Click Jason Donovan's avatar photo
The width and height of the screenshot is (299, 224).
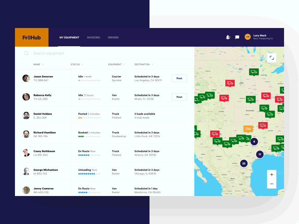click(x=26, y=78)
